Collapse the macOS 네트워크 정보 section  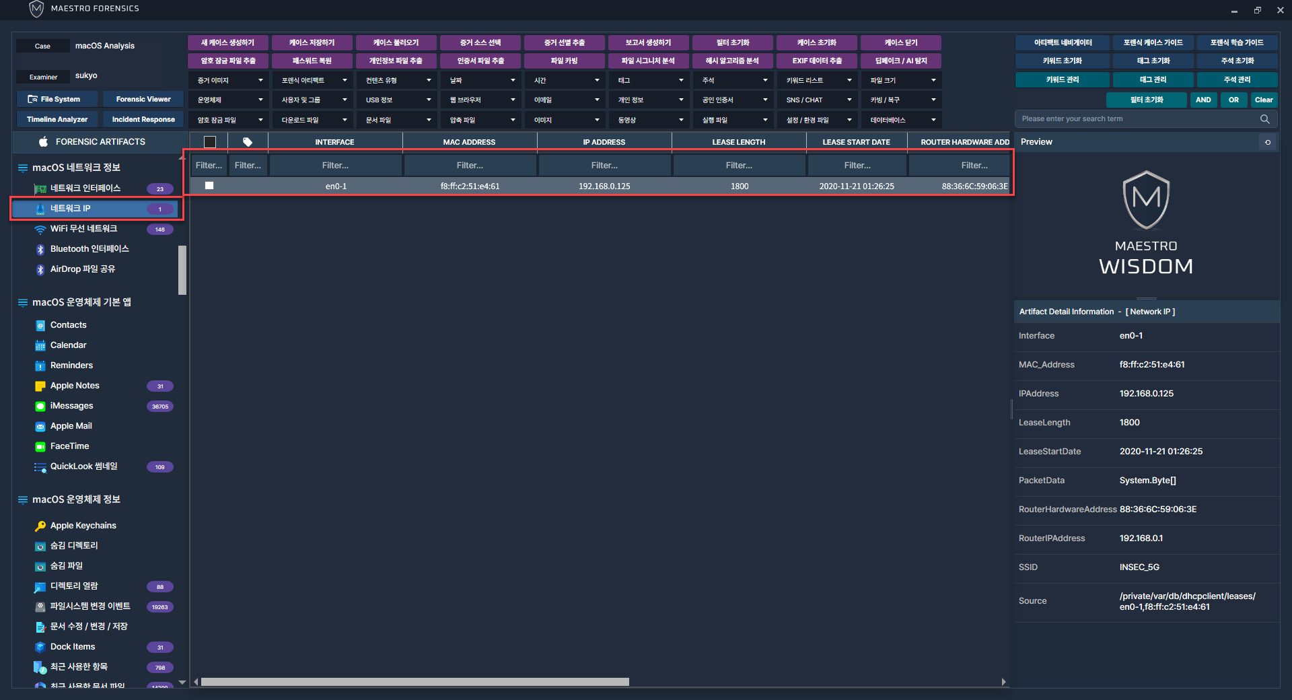(23, 168)
